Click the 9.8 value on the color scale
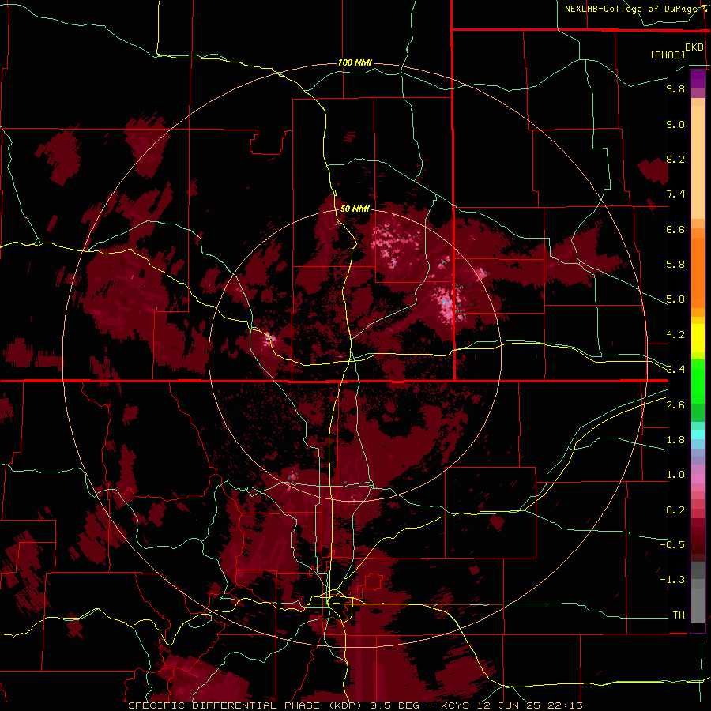Image resolution: width=711 pixels, height=711 pixels. coord(675,88)
